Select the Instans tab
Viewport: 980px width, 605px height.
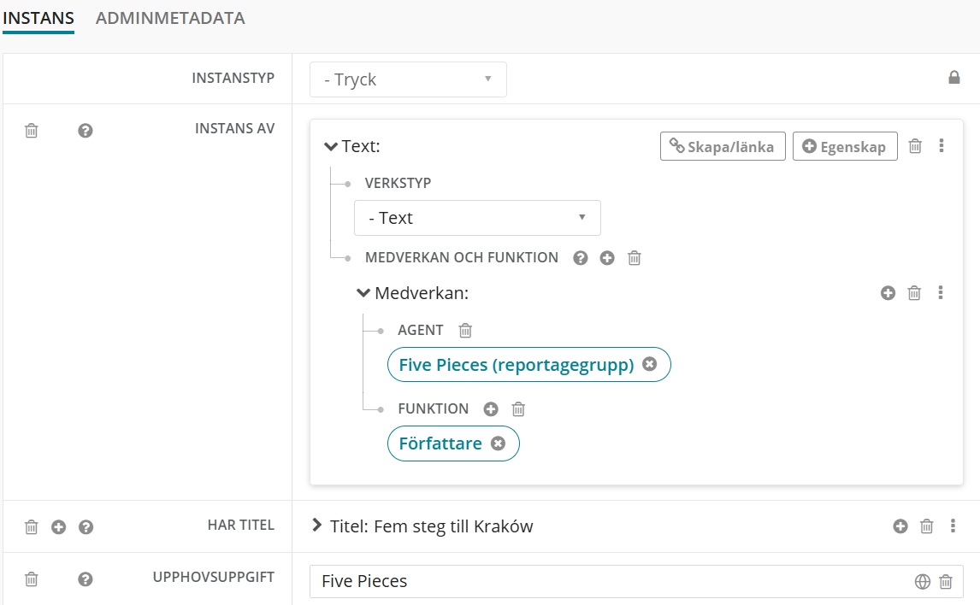(38, 18)
